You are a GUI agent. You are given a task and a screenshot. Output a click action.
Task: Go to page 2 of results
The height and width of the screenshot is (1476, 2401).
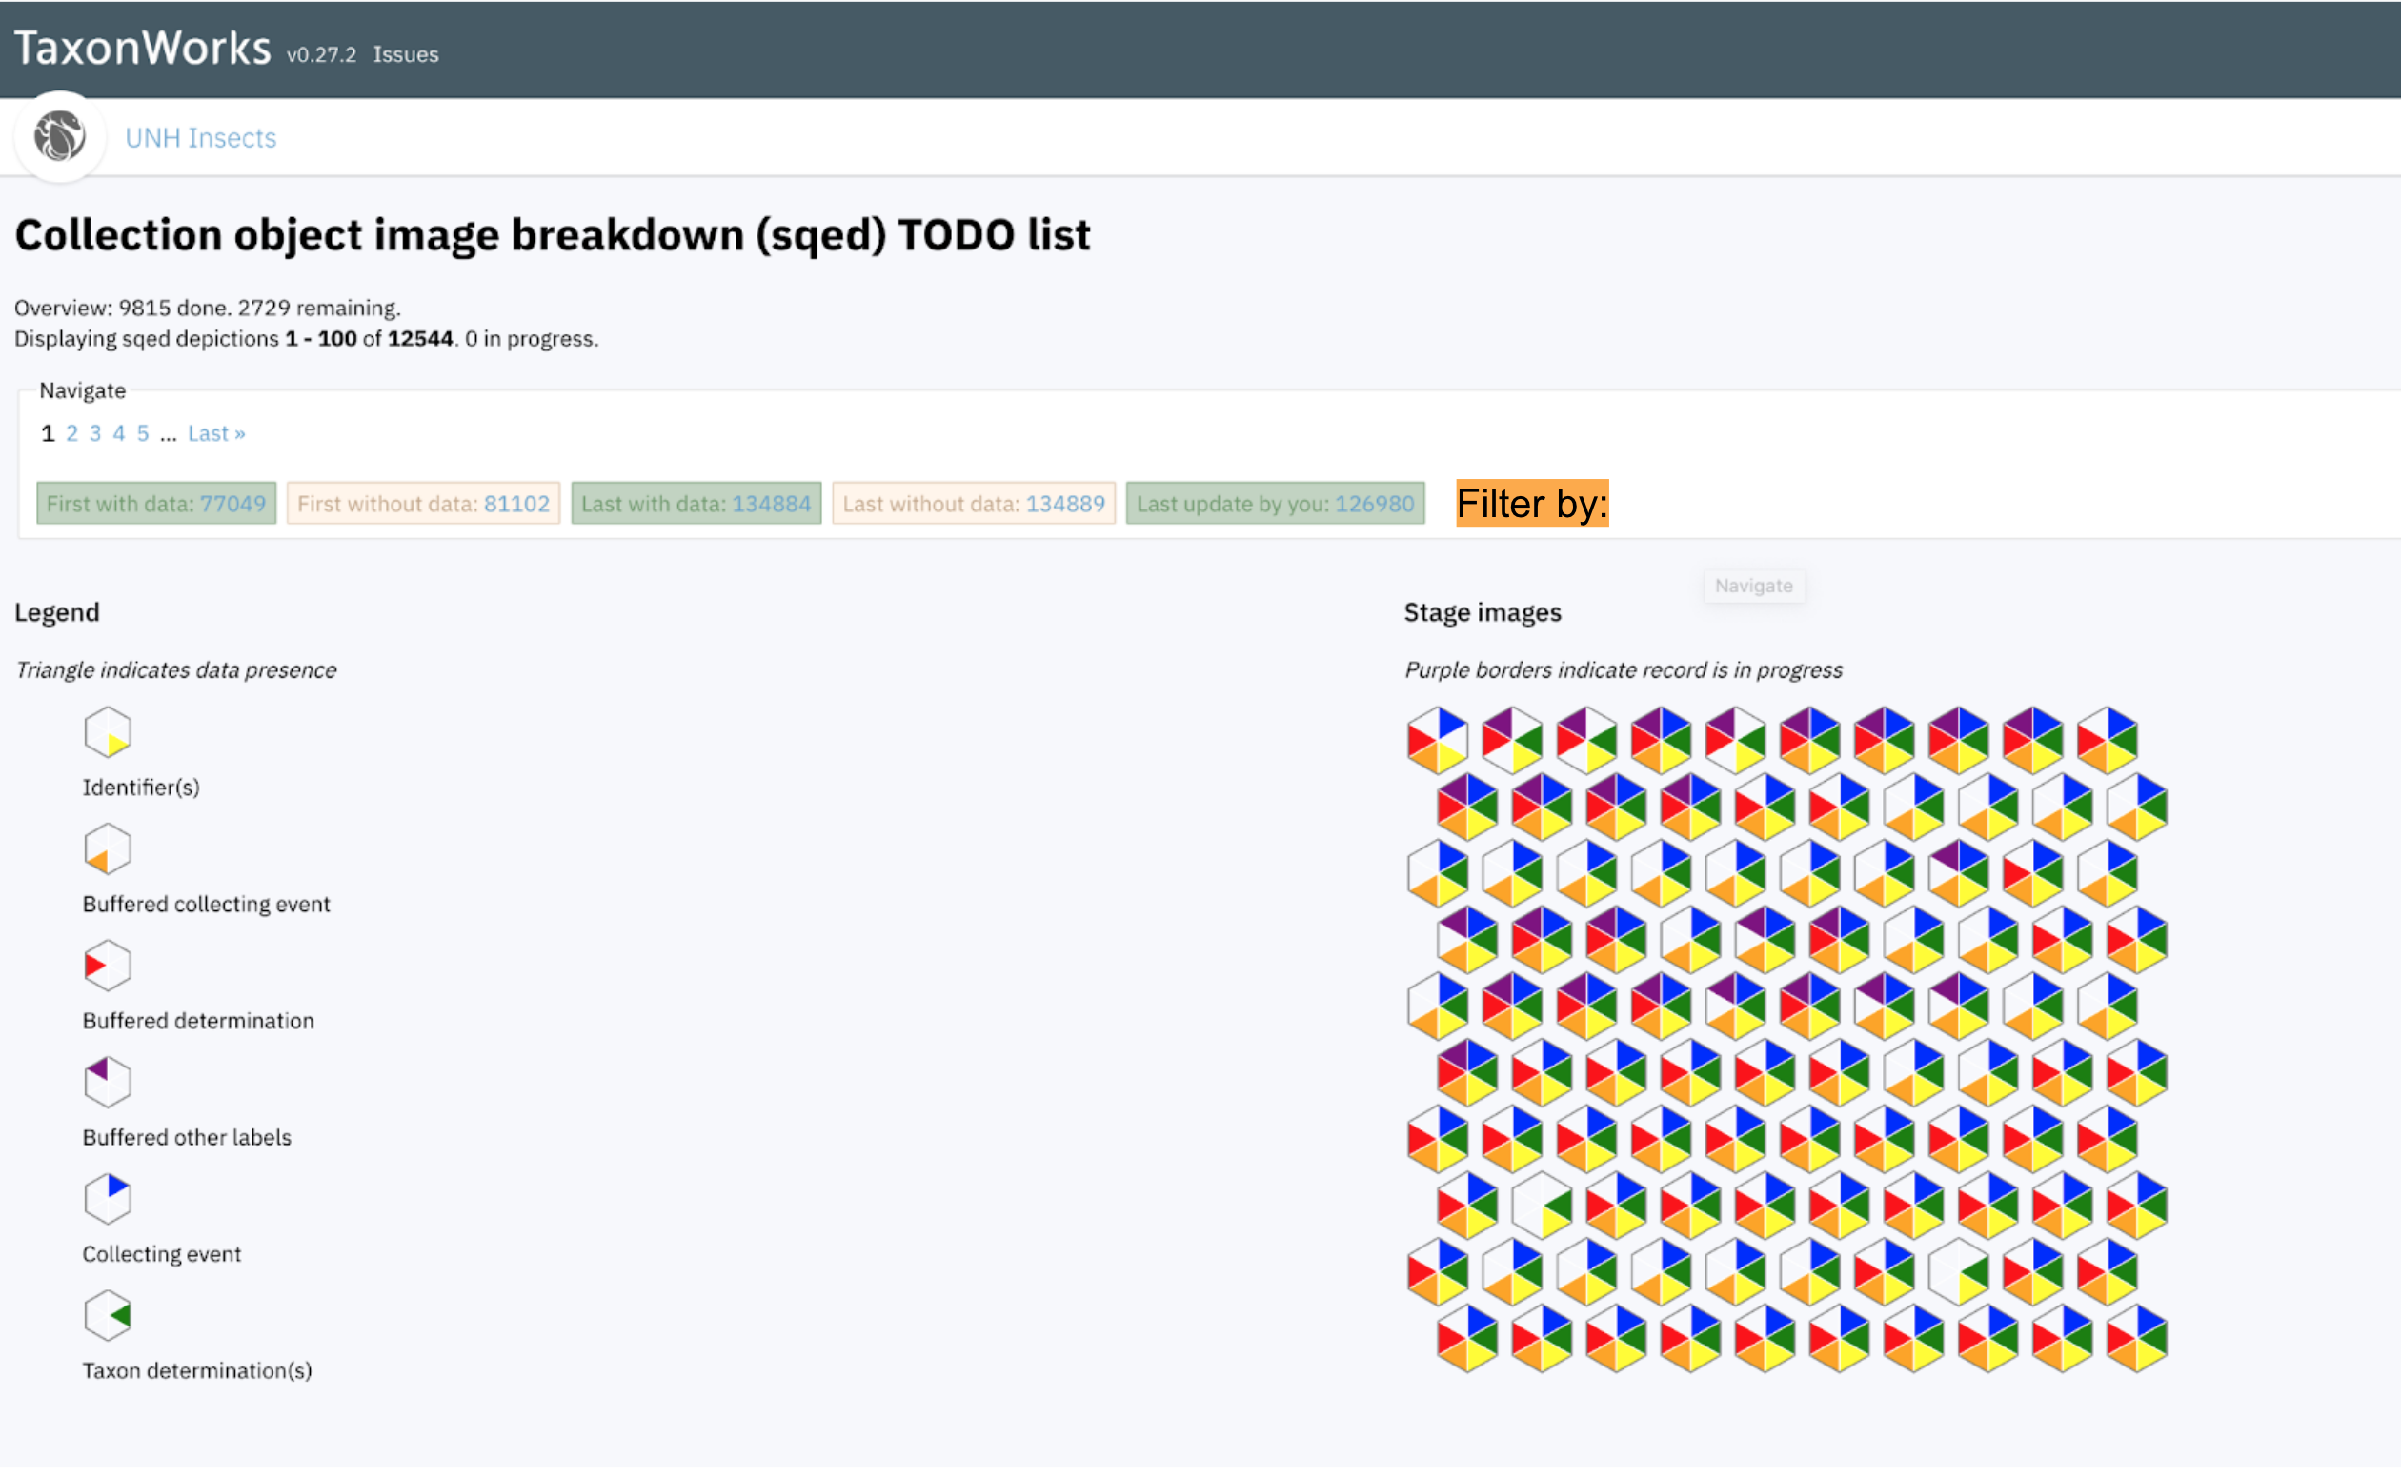[71, 432]
